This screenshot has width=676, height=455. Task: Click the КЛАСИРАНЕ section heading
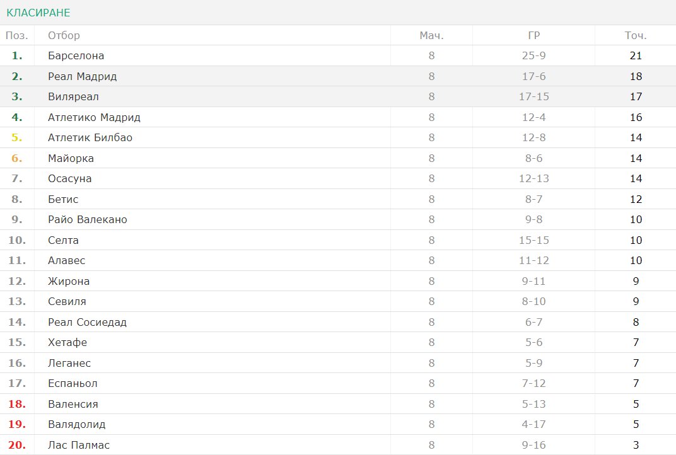pyautogui.click(x=38, y=13)
